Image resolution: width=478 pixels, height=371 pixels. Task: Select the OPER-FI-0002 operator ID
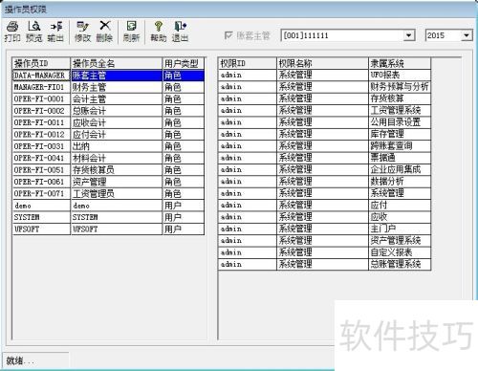coord(41,111)
